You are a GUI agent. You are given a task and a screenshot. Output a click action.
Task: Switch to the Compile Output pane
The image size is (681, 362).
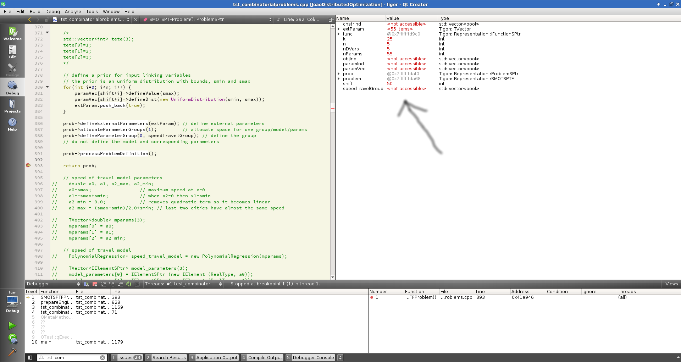pyautogui.click(x=262, y=357)
